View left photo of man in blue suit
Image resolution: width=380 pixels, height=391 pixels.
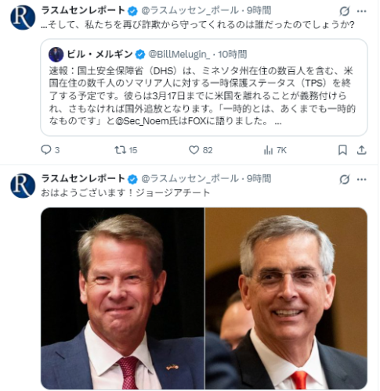pos(122,299)
